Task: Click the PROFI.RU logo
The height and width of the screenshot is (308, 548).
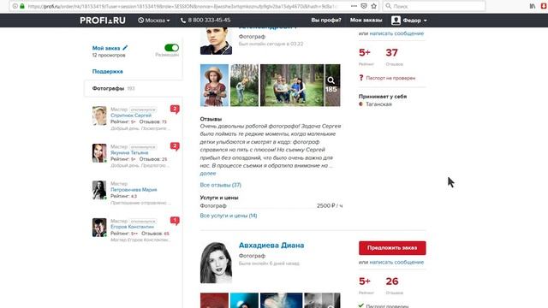Action: 103,21
